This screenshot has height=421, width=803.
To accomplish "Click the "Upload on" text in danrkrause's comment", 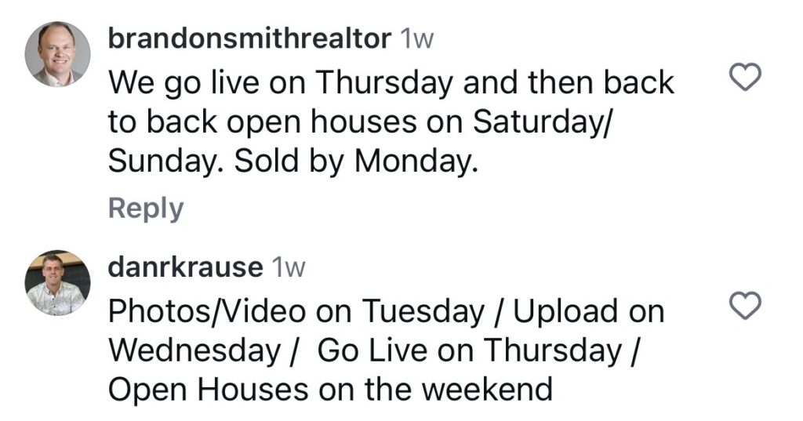I will click(x=589, y=311).
